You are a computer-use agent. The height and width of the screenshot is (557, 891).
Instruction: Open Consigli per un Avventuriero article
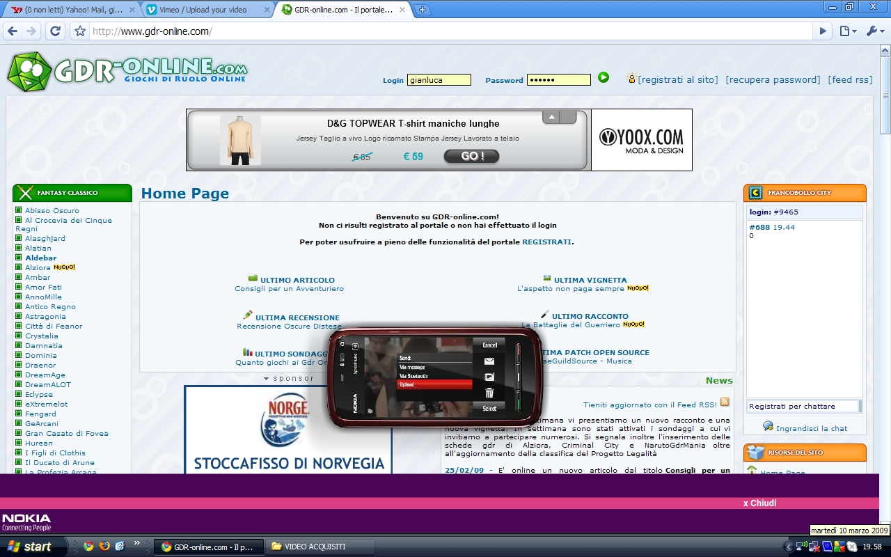[x=289, y=288]
